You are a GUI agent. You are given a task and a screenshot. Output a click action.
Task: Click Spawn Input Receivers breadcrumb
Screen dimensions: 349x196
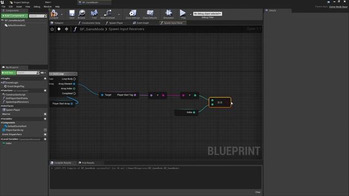[127, 29]
